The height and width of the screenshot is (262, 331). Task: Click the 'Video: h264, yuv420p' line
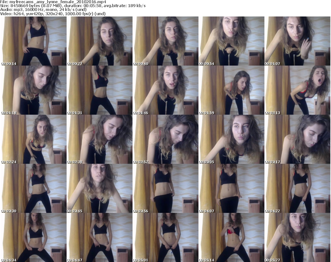click(x=53, y=14)
